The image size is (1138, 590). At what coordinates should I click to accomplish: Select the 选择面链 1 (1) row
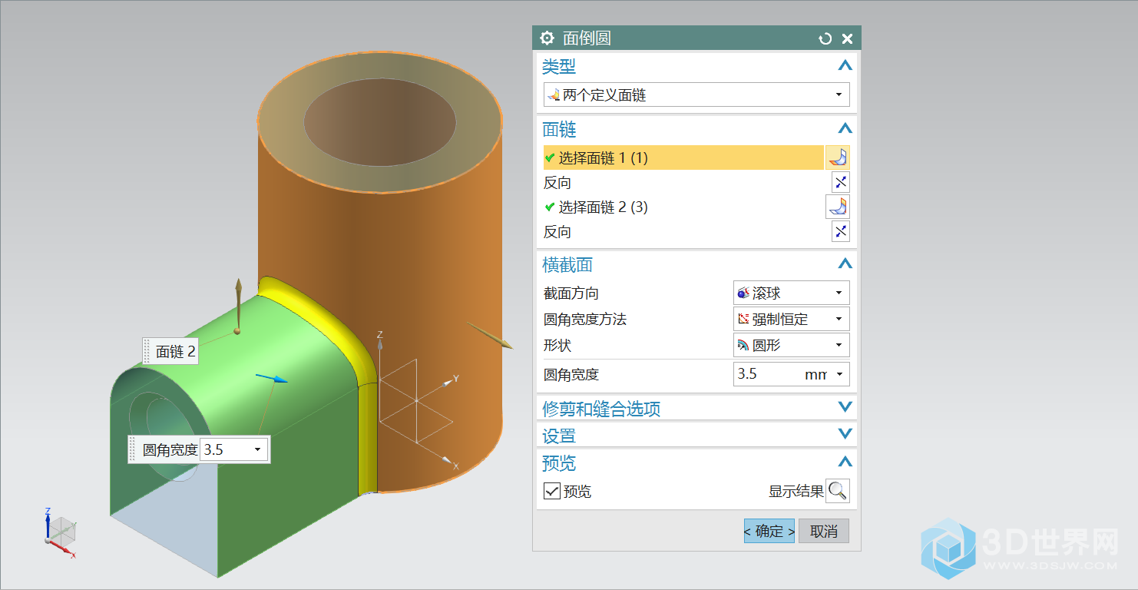point(683,157)
